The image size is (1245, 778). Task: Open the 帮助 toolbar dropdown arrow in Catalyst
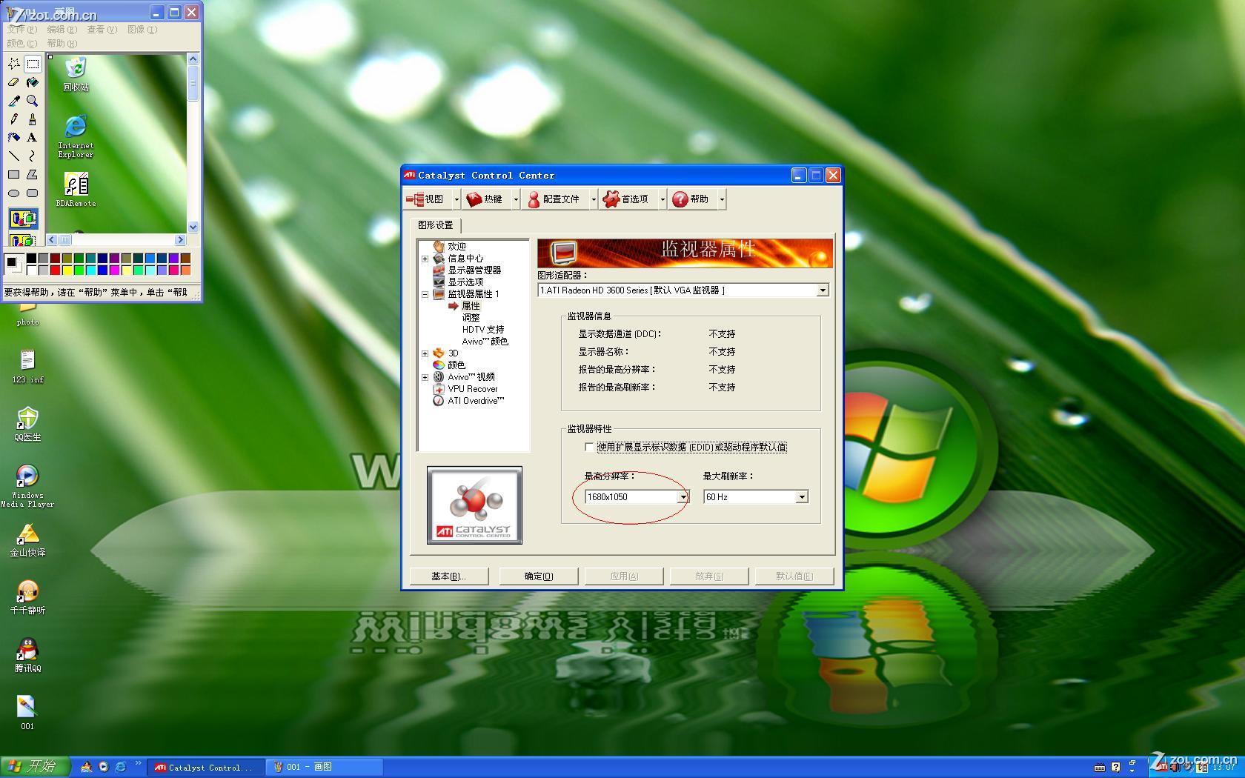pos(722,199)
